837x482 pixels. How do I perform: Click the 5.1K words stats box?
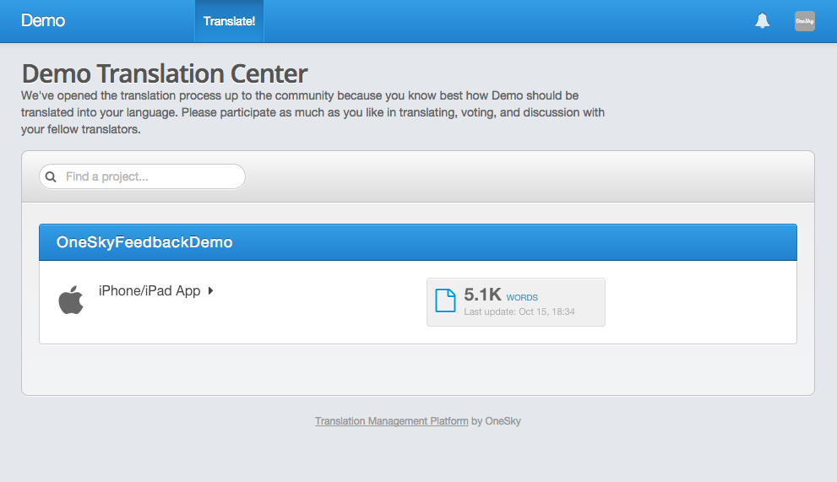coord(516,302)
